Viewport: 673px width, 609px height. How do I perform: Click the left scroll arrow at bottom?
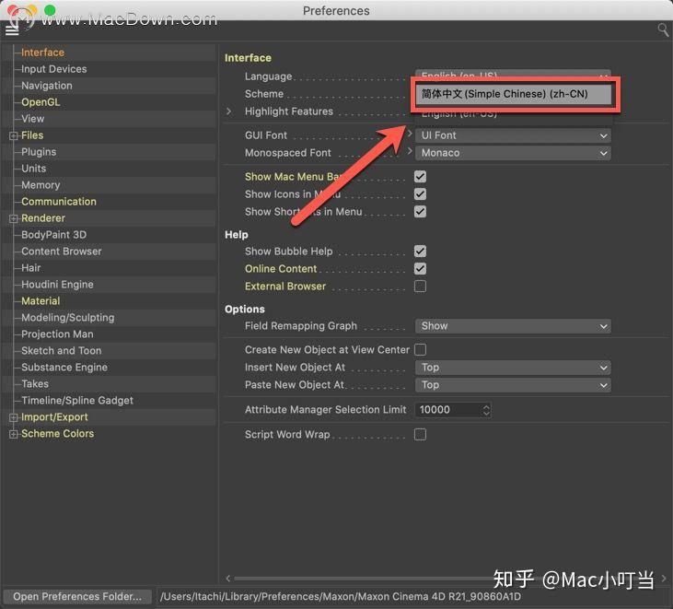[x=228, y=579]
